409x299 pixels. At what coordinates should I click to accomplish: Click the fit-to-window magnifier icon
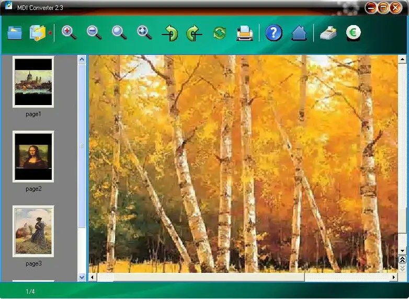(144, 33)
